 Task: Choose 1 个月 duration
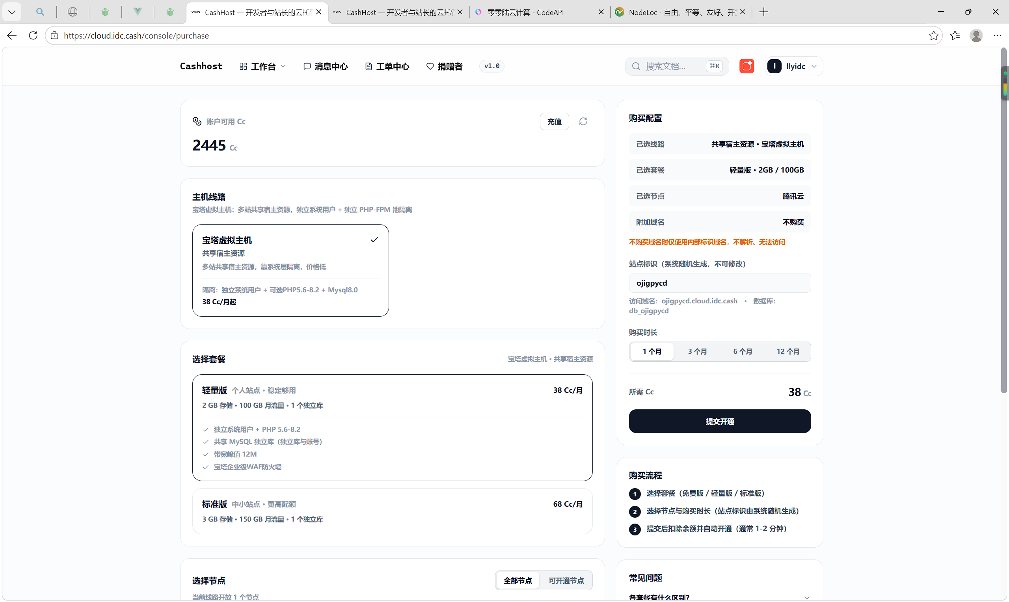pos(652,351)
